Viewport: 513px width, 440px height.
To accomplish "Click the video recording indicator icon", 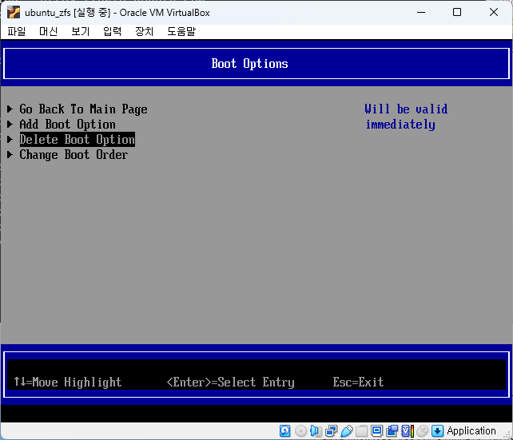I will 392,430.
